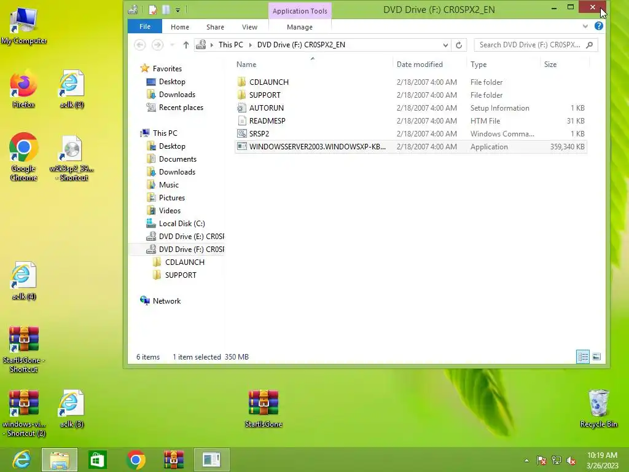Click the search magnifier icon
The height and width of the screenshot is (472, 629).
pyautogui.click(x=589, y=44)
